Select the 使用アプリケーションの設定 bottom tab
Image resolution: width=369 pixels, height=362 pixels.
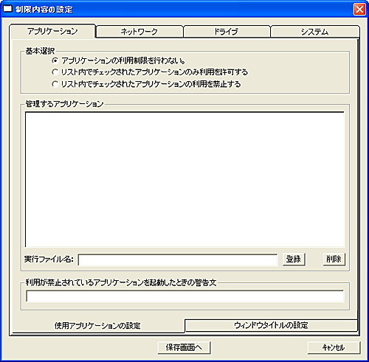(97, 326)
